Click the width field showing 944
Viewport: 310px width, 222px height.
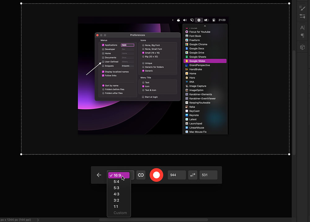pyautogui.click(x=177, y=175)
